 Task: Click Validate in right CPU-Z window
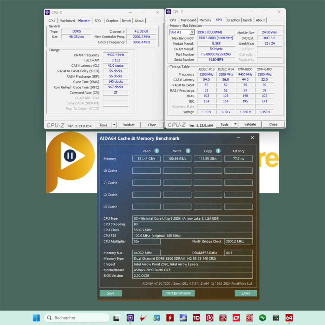[250, 124]
